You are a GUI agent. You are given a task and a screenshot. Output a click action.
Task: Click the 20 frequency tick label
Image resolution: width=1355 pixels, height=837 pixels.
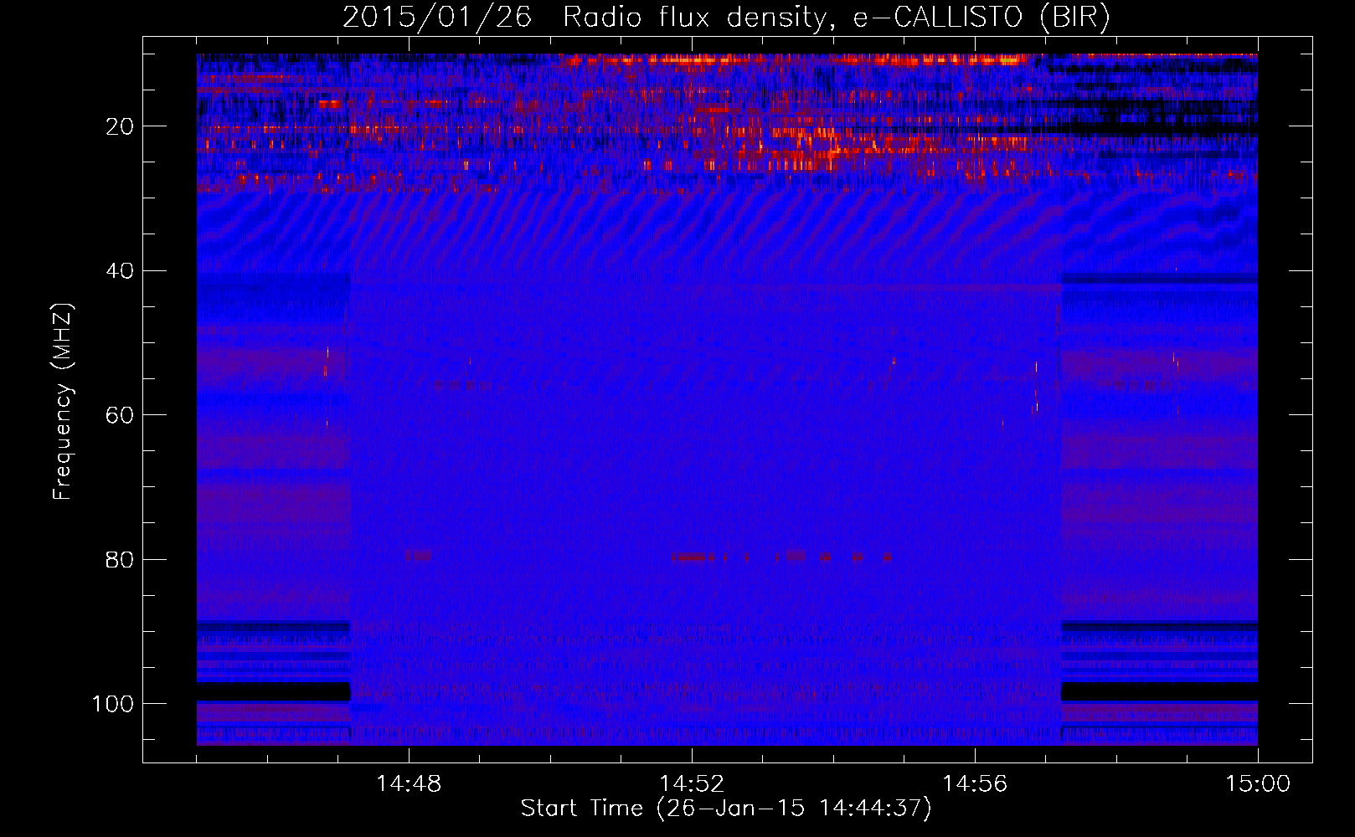tap(120, 126)
